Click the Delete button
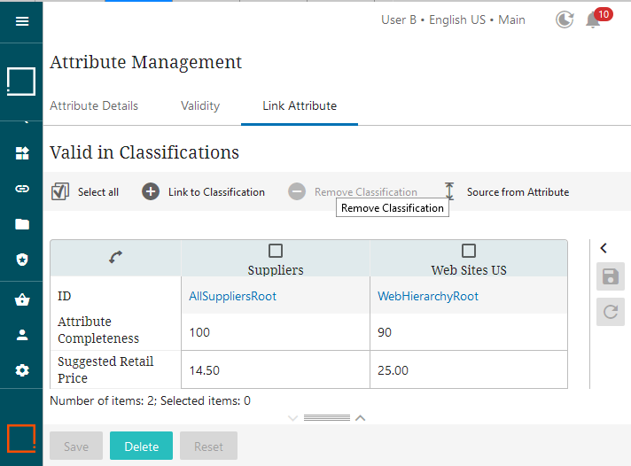Image resolution: width=631 pixels, height=466 pixels. (x=141, y=446)
